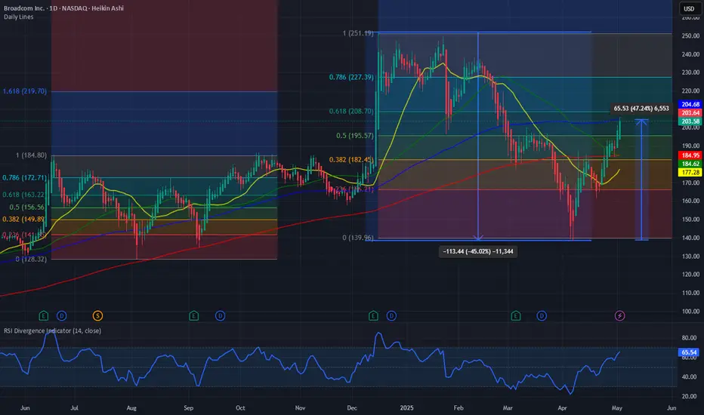This screenshot has height=415, width=704.
Task: Click the green 184.62 price label
Action: point(690,164)
